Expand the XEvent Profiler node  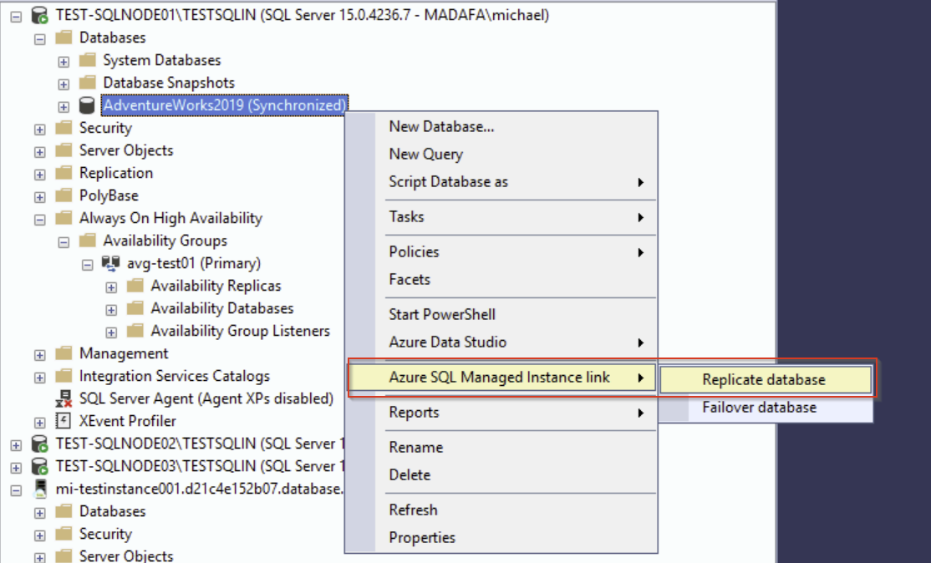40,423
